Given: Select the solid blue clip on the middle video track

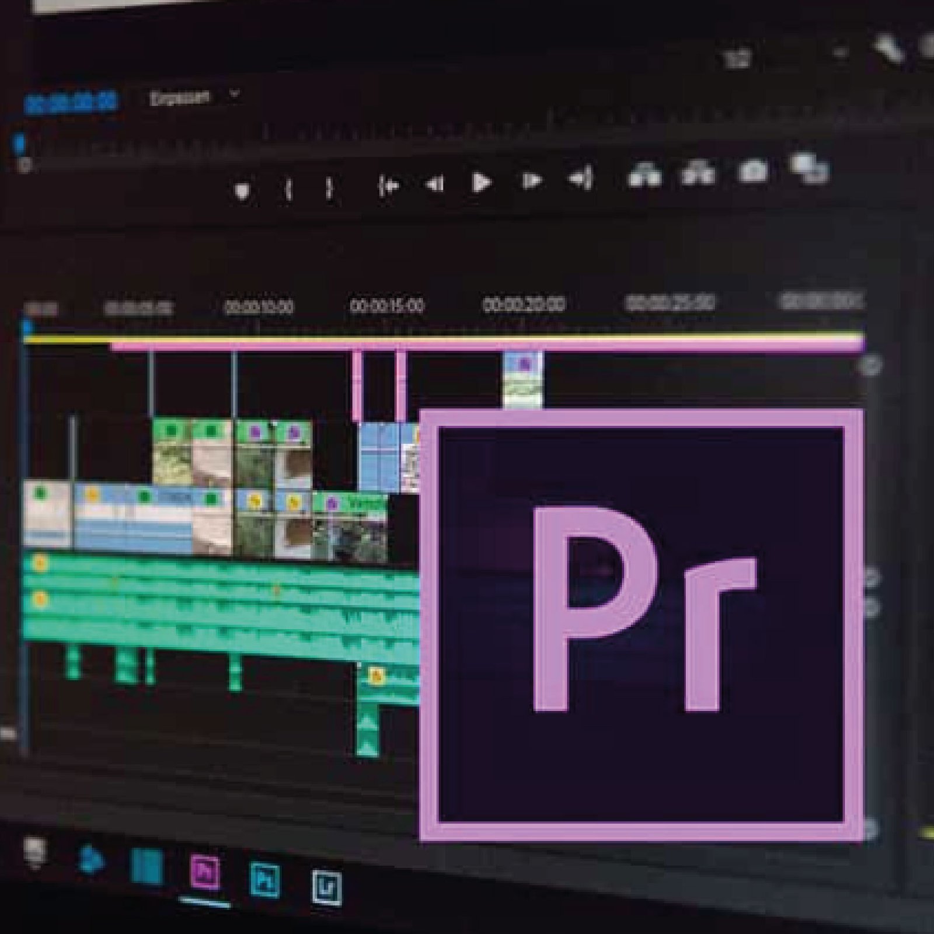Looking at the screenshot, I should (379, 457).
